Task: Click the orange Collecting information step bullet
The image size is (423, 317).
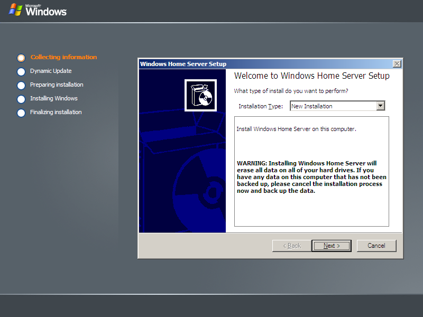Action: [x=21, y=58]
